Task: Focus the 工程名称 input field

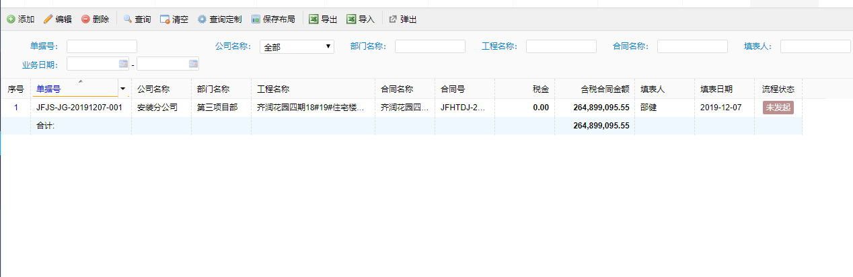Action: coord(561,46)
